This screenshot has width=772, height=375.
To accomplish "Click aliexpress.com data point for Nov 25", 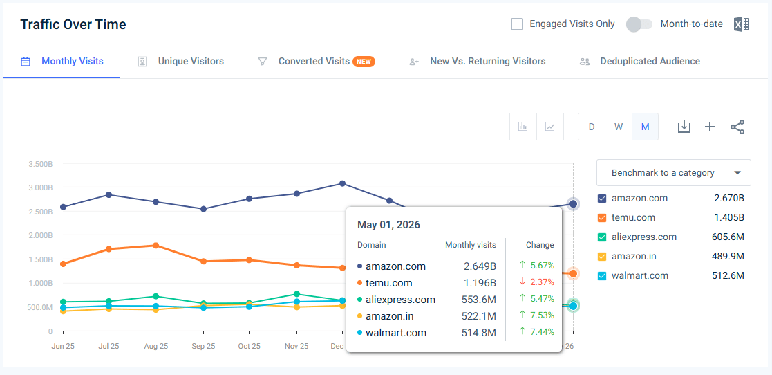I will (296, 294).
